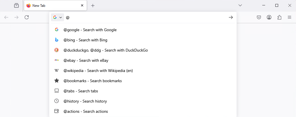
Task: Open a new tab with plus button
Action: (93, 5)
